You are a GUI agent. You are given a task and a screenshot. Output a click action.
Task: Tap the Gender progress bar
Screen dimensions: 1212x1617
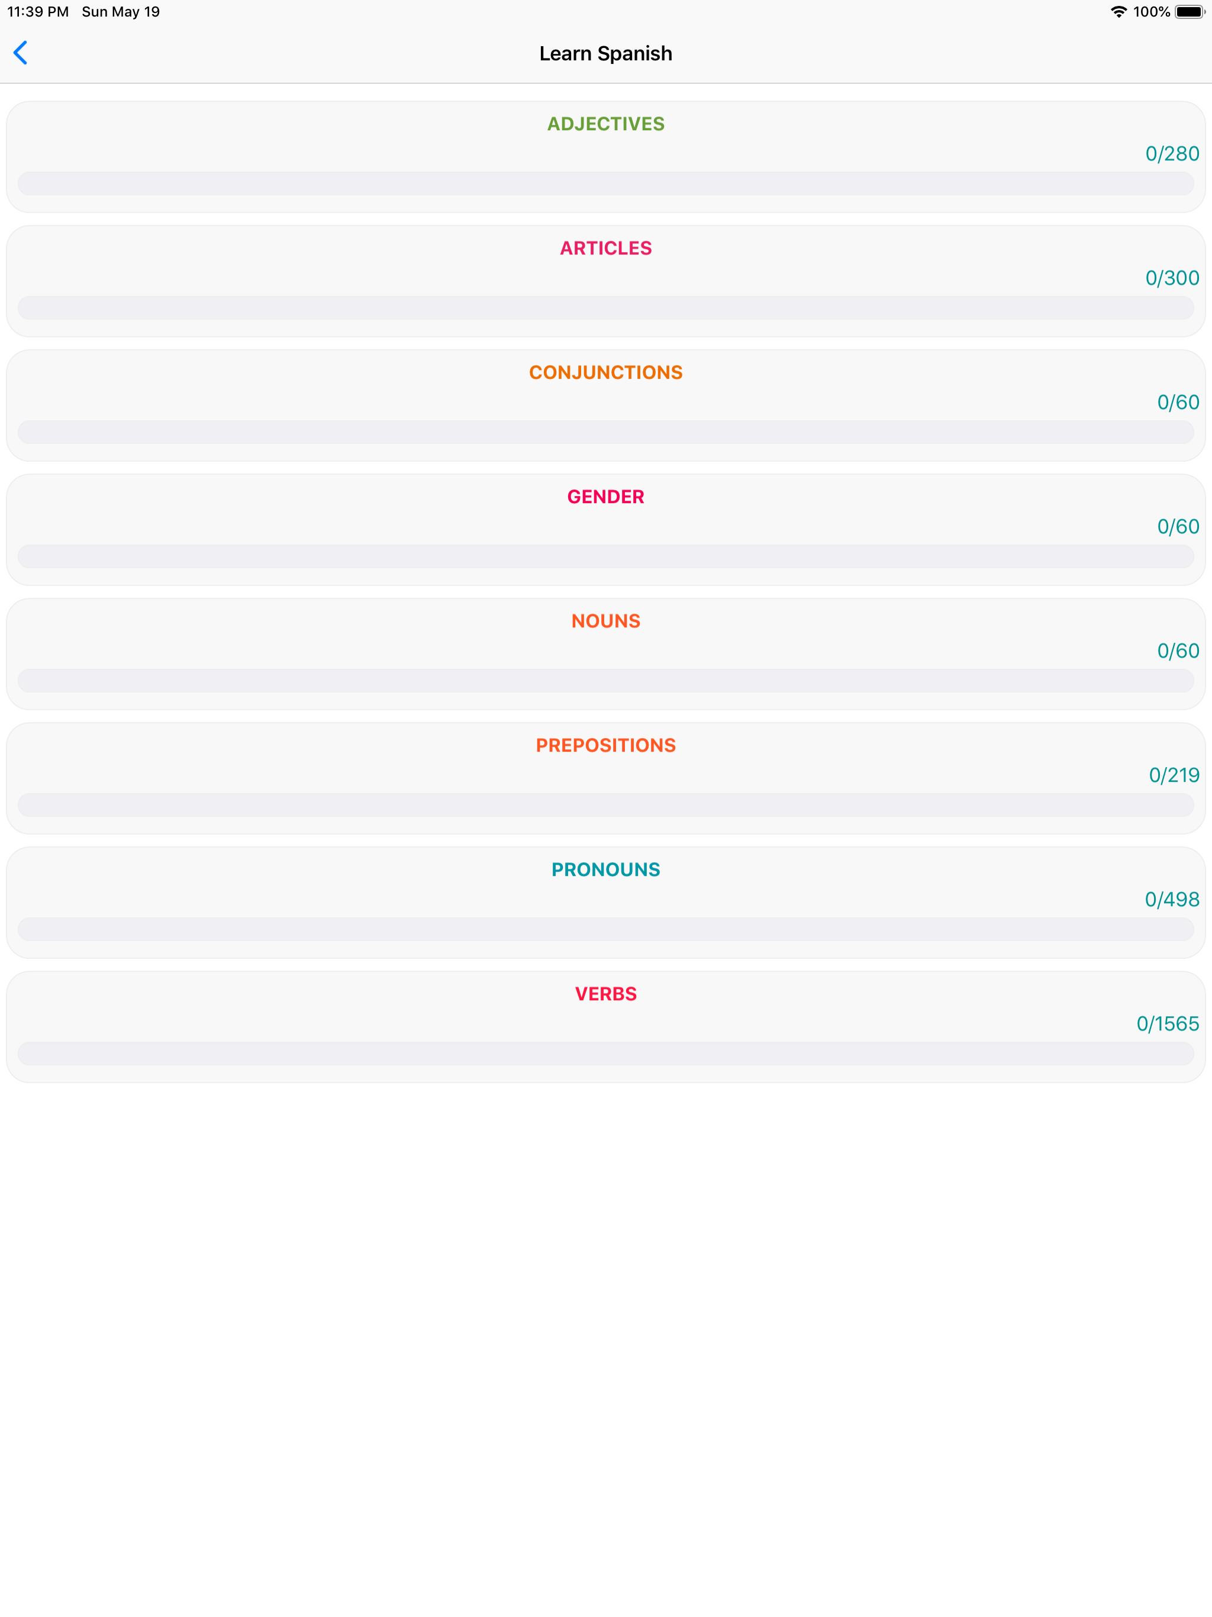click(x=605, y=557)
